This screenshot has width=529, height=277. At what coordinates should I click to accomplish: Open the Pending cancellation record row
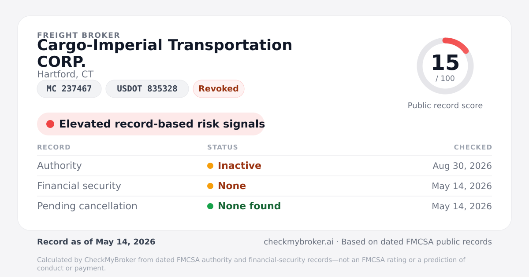(x=264, y=206)
